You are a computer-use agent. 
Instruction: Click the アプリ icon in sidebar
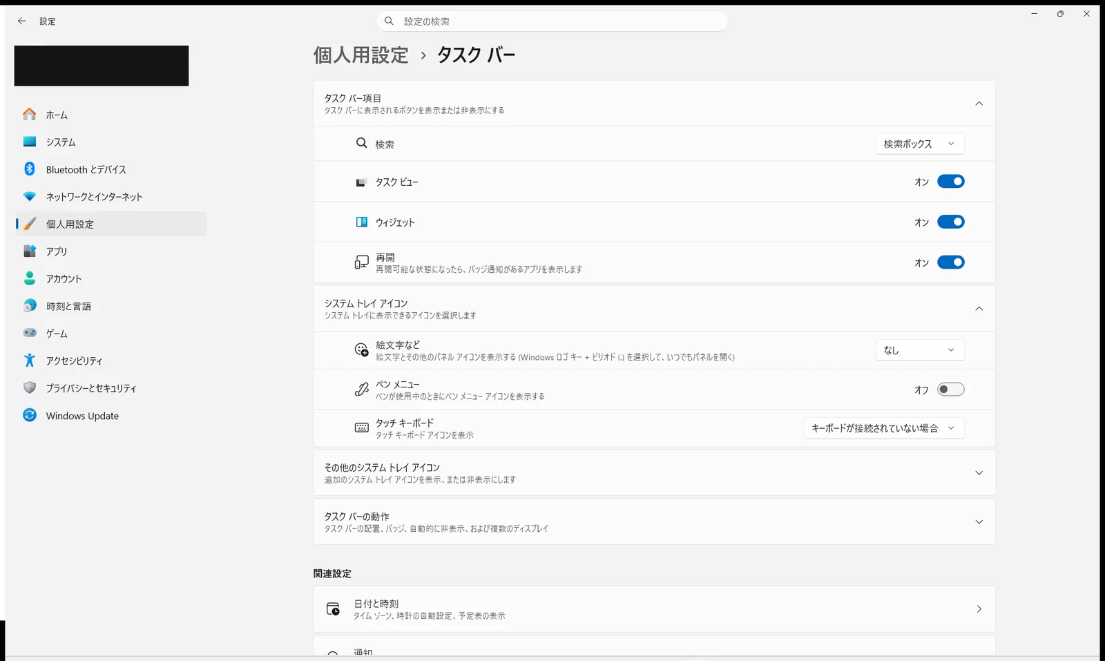(29, 251)
